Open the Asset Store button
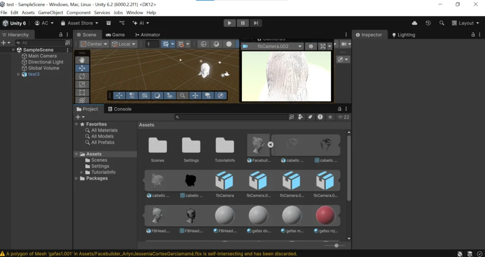 [x=80, y=23]
